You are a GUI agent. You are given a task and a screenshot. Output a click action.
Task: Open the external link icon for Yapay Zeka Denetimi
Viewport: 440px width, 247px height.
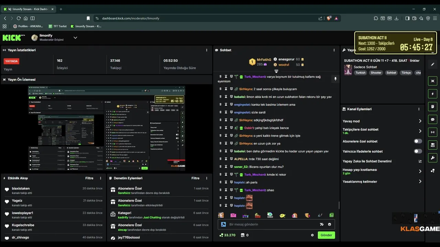tap(420, 161)
